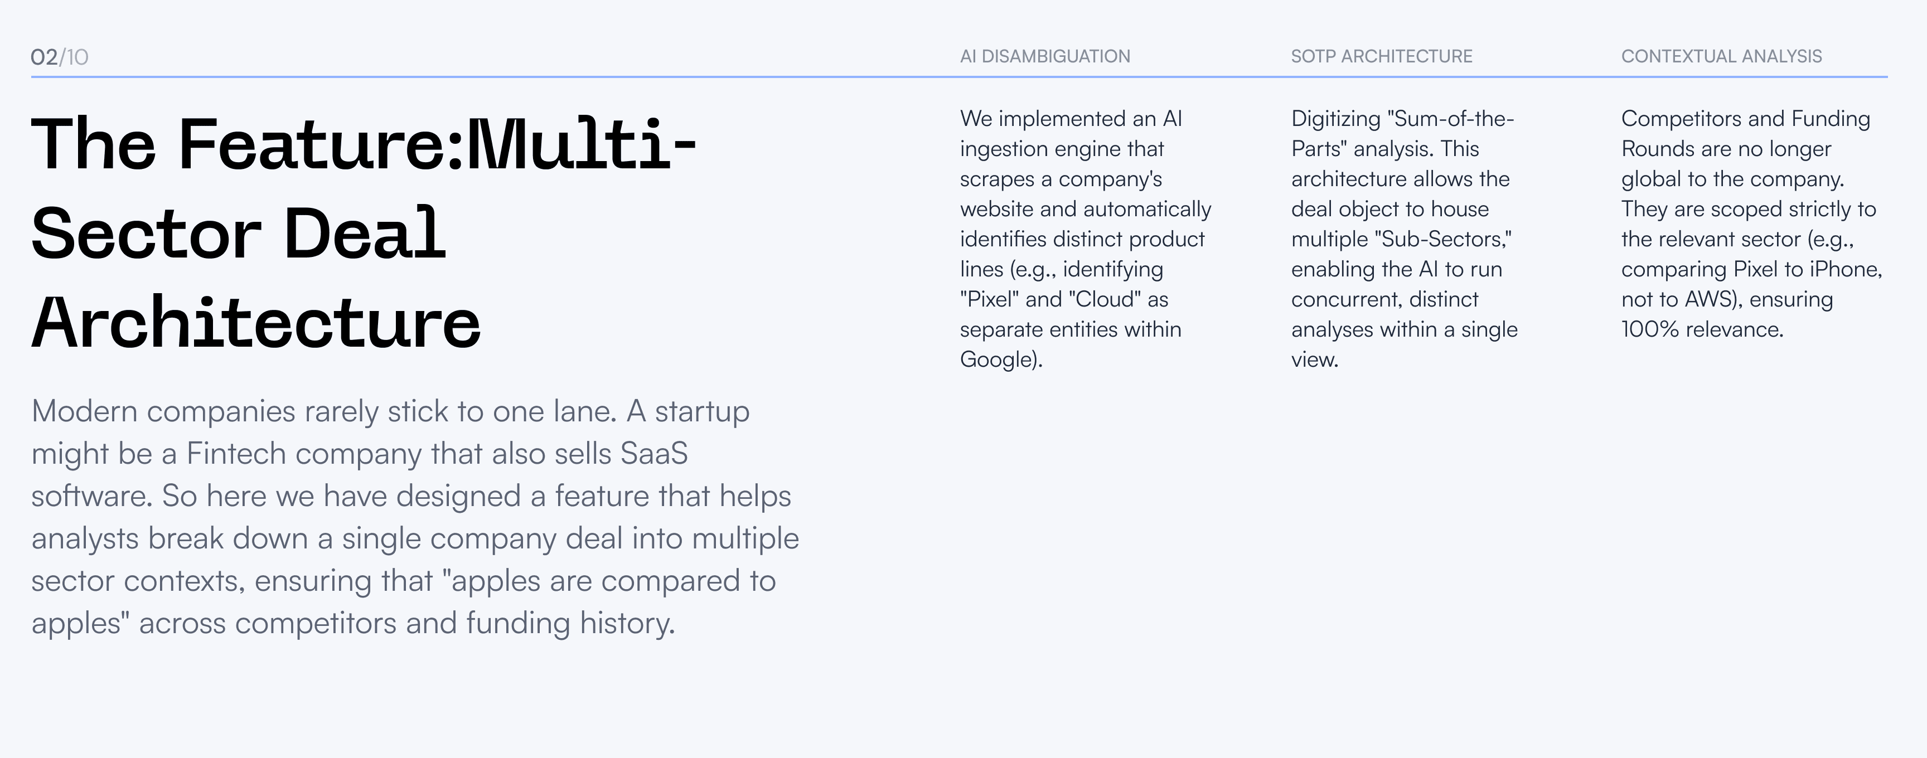
Task: Click the '100% relevance.' text
Action: [x=1702, y=329]
